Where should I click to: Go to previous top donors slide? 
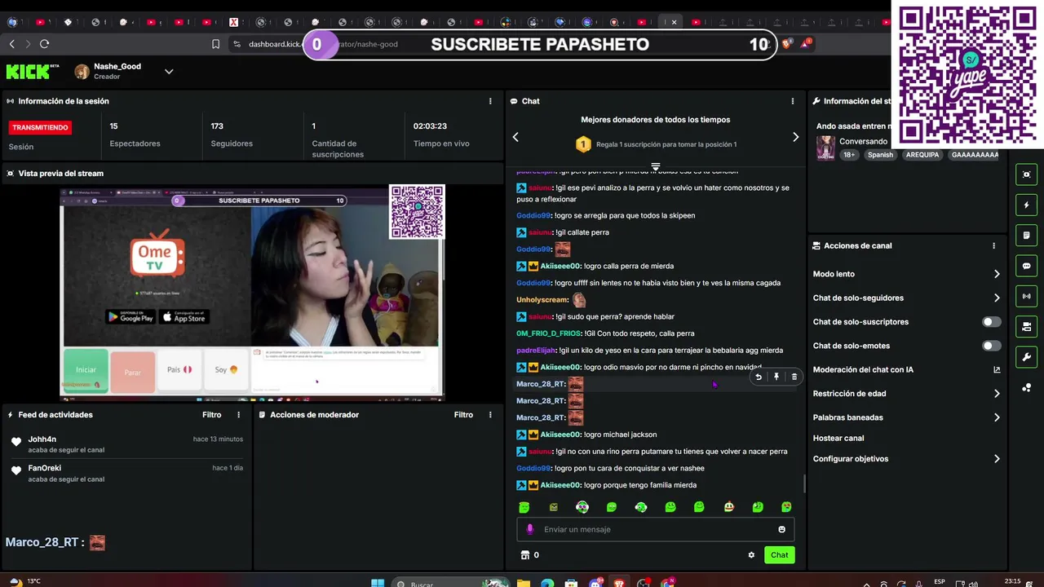(x=515, y=137)
